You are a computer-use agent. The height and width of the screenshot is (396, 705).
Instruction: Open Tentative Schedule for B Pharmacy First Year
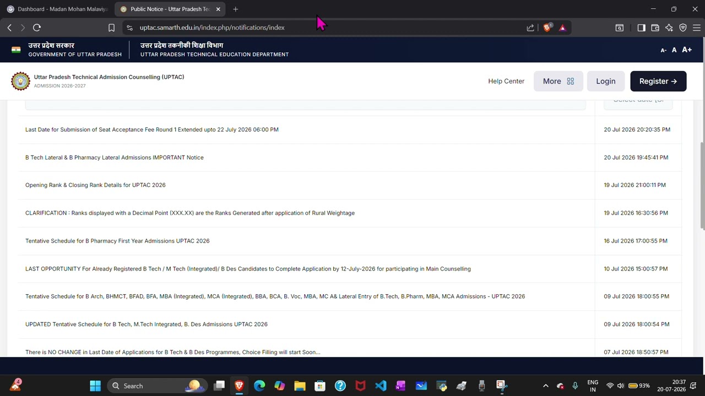pos(117,241)
